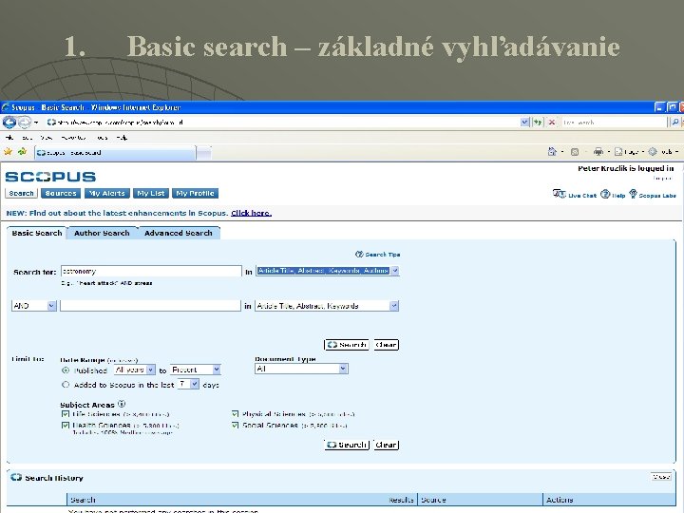Click the Favorites star icon

tap(9, 151)
